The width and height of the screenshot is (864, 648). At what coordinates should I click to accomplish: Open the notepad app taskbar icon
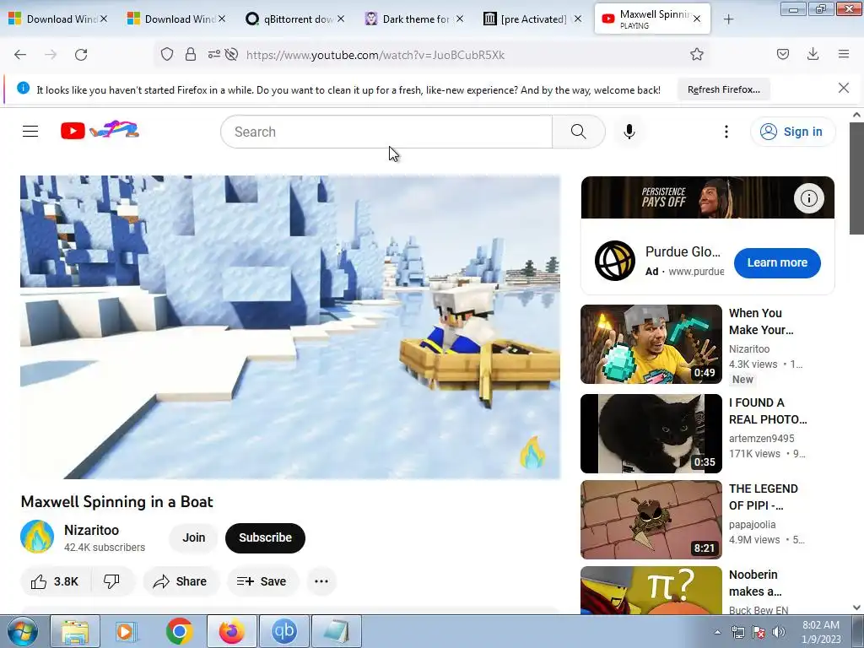click(337, 631)
